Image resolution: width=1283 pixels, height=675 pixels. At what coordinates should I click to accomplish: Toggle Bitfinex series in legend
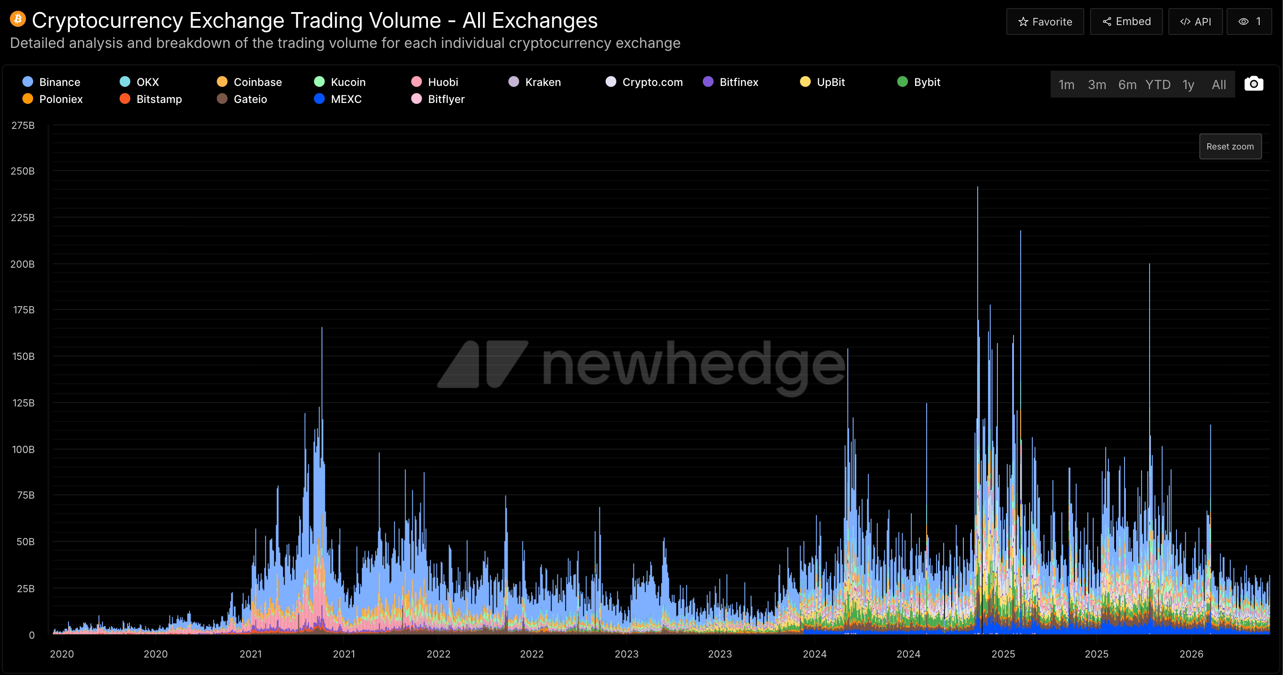pyautogui.click(x=731, y=82)
